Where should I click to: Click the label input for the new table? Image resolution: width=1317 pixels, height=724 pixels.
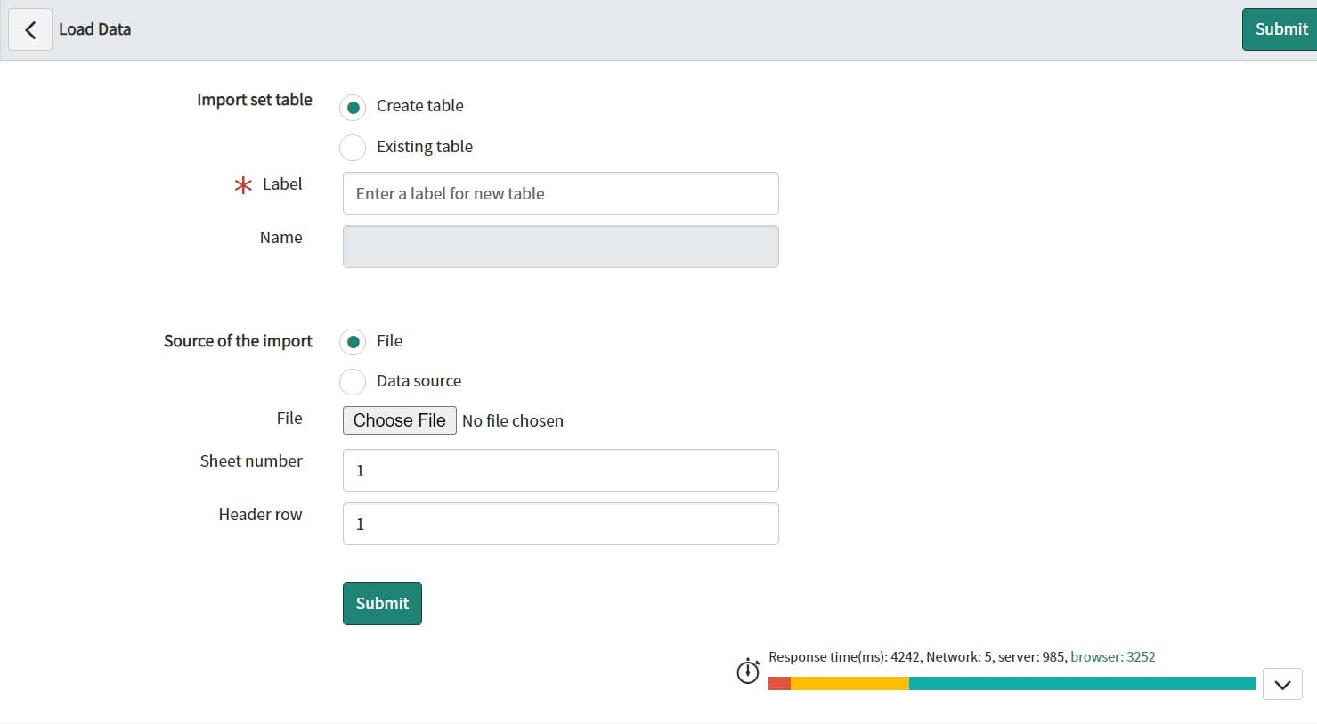(560, 193)
